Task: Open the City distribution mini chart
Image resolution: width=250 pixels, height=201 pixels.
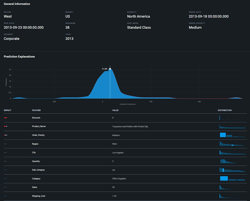Action: point(232,152)
